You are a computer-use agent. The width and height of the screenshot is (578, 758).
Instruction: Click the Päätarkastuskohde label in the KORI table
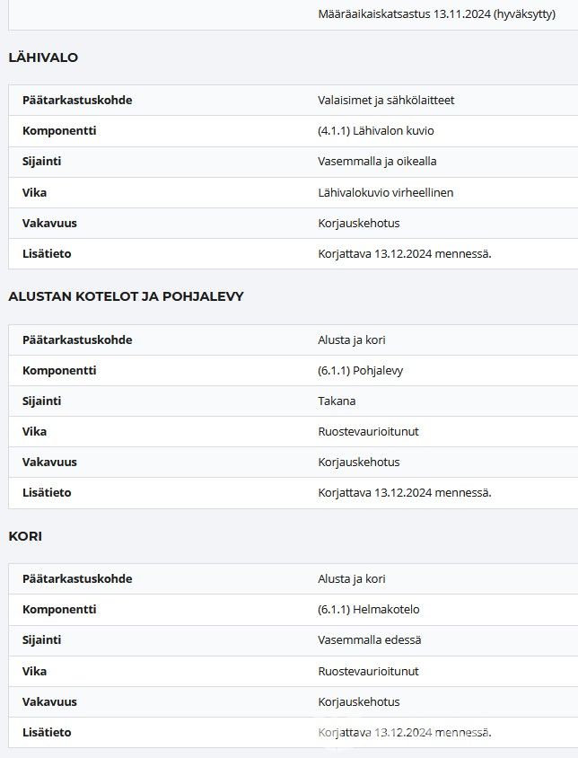click(x=77, y=579)
